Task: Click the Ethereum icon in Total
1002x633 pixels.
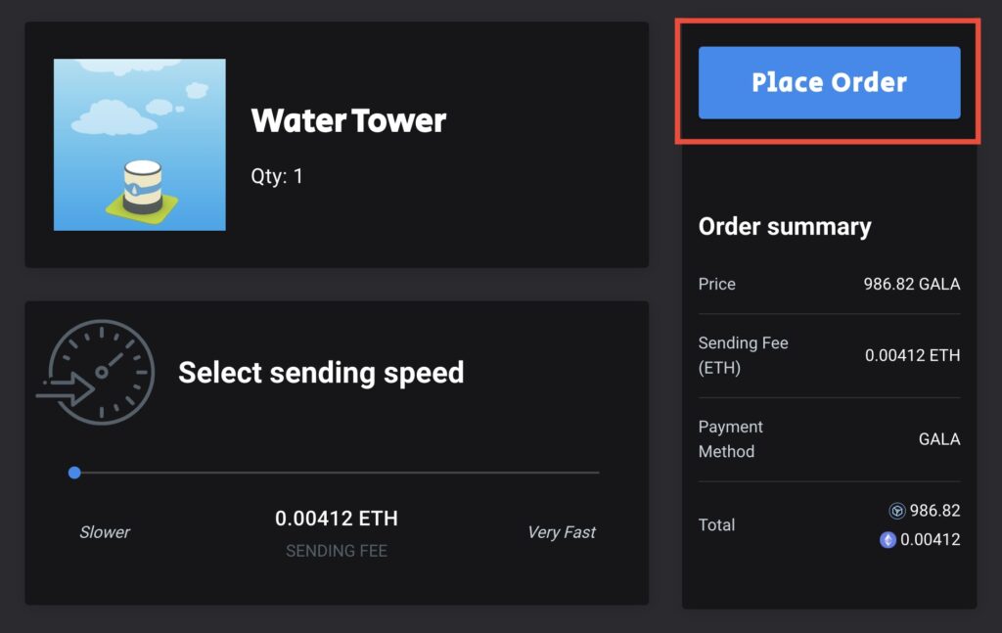Action: coord(888,540)
